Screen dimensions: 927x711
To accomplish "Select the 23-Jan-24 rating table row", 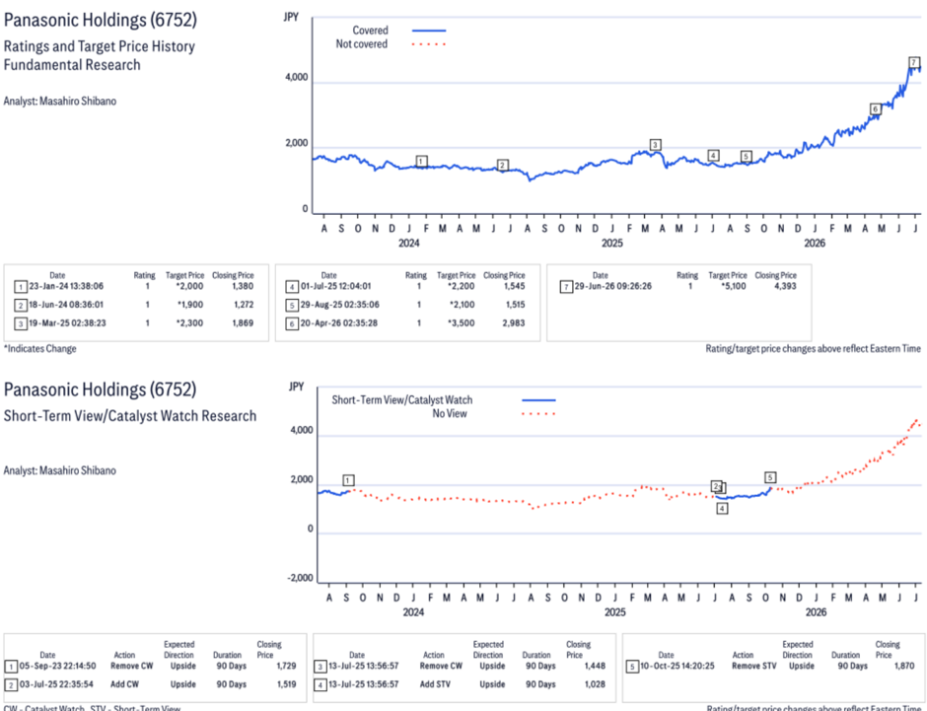I will (134, 287).
